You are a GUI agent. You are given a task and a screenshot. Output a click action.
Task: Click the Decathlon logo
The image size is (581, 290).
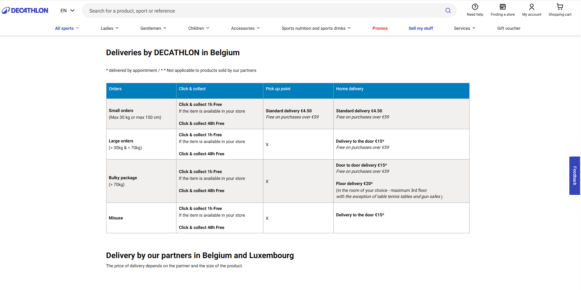pyautogui.click(x=25, y=10)
